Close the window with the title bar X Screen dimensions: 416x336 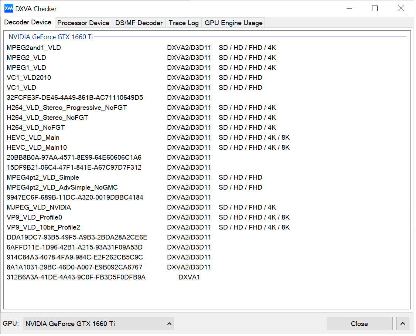coord(401,9)
